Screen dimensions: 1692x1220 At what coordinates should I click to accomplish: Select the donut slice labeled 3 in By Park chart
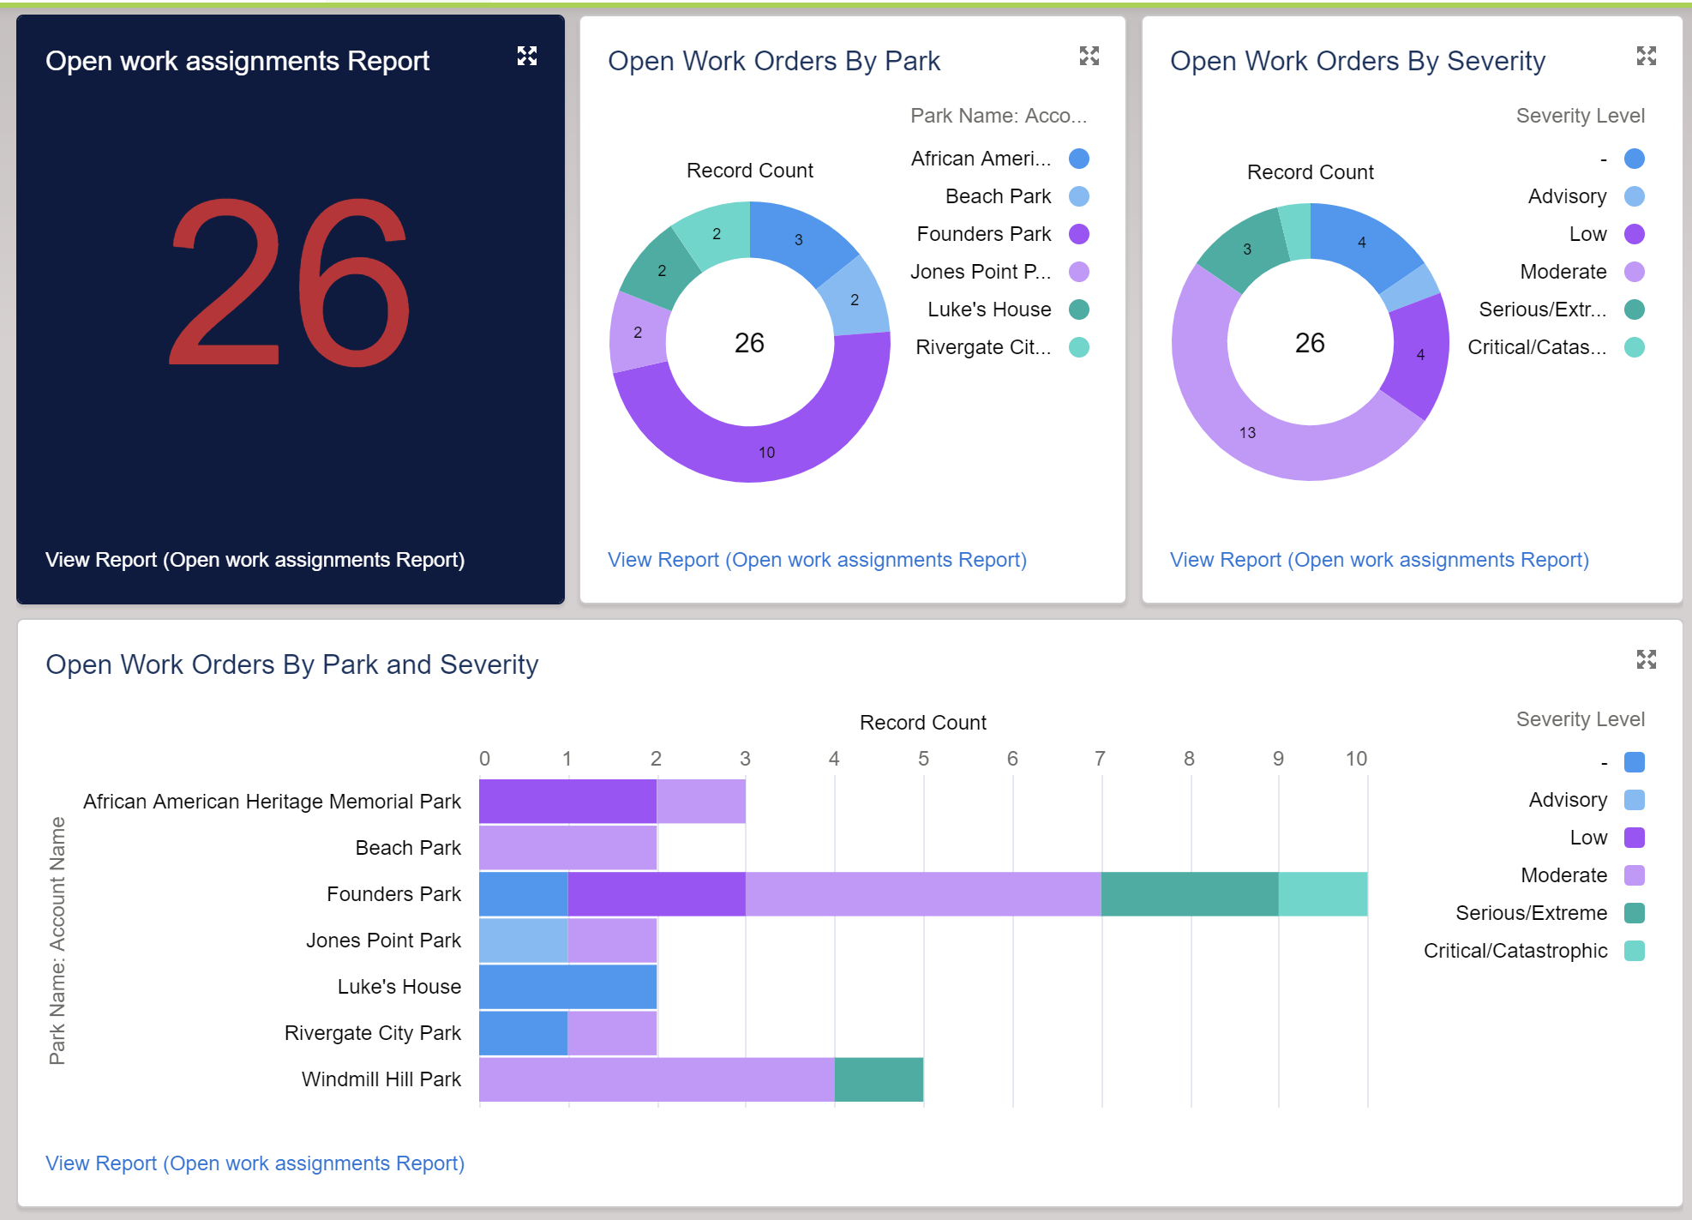tap(798, 240)
